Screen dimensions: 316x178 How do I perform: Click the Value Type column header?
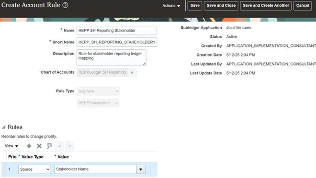click(x=32, y=157)
